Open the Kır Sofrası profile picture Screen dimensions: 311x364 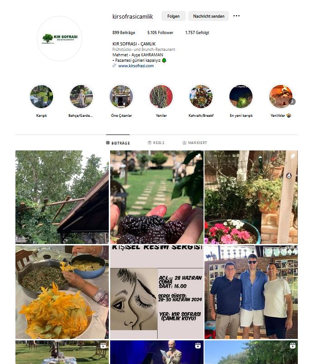coord(59,39)
